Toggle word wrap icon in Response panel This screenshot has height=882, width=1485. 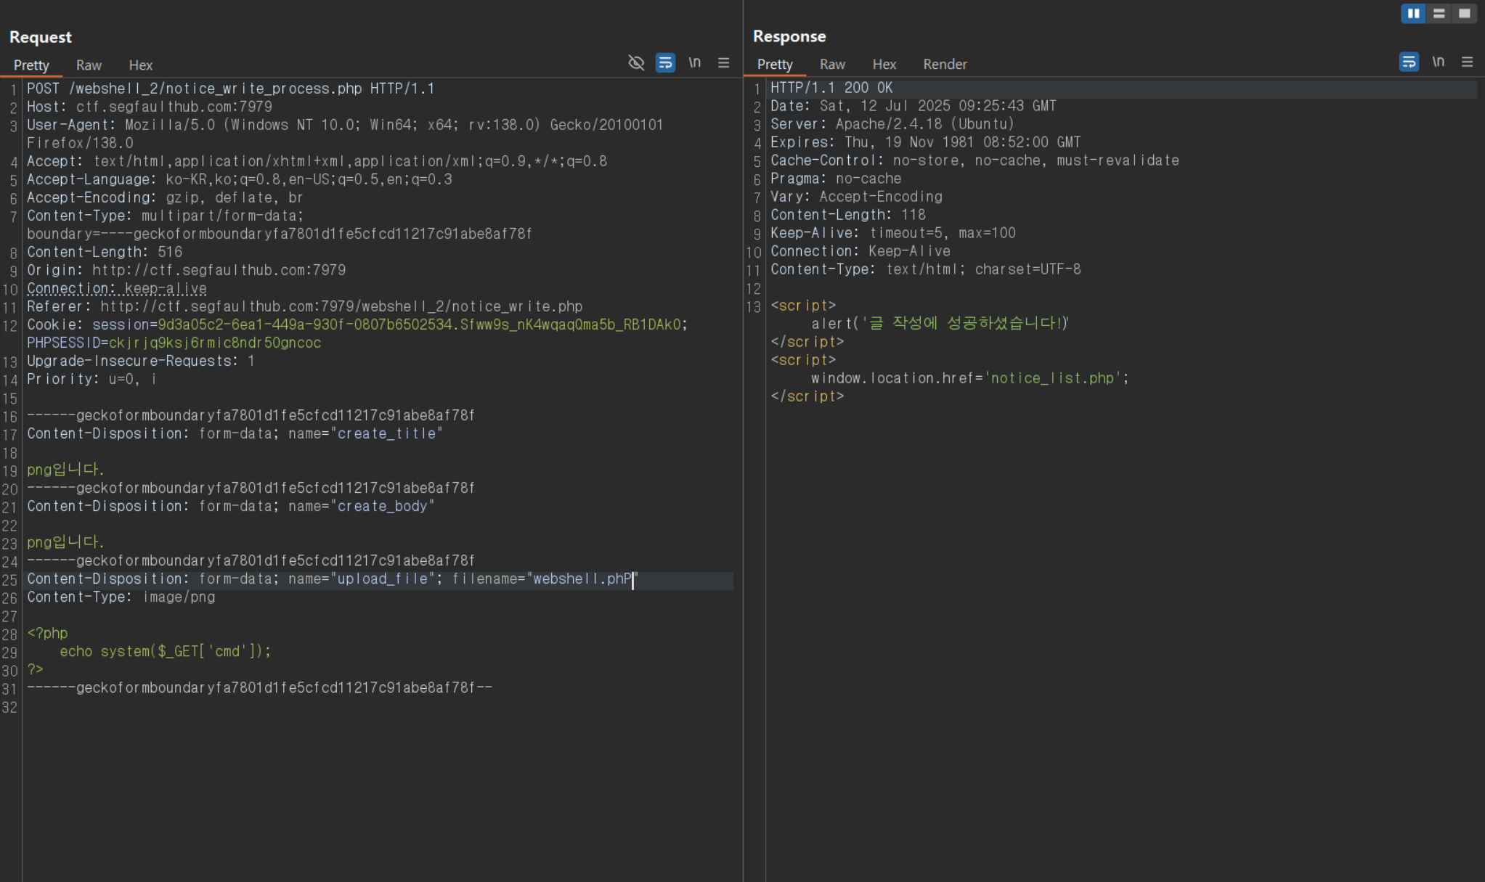pyautogui.click(x=1409, y=62)
